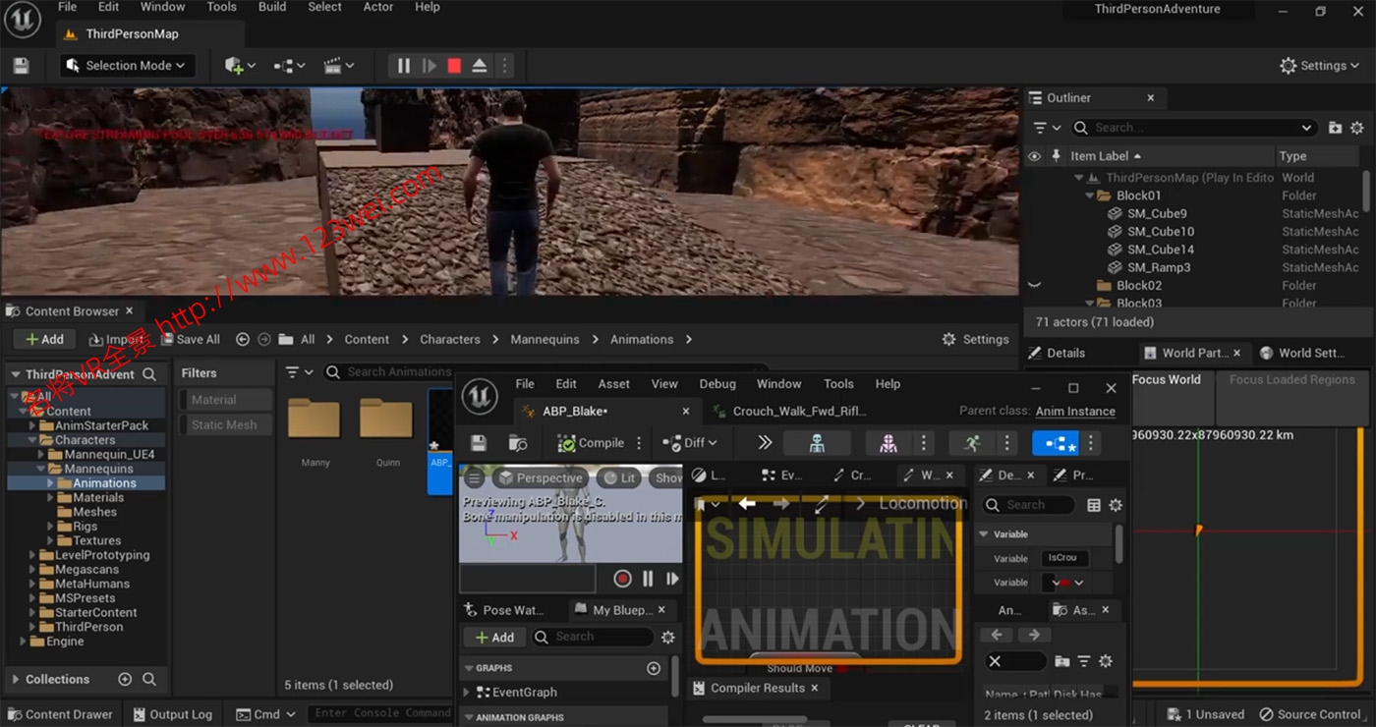
Task: Open the Selection Mode dropdown
Action: coord(127,65)
